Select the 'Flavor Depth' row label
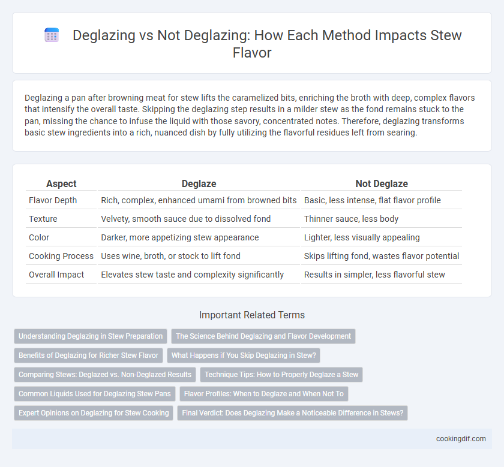504x467 pixels. pyautogui.click(x=53, y=200)
